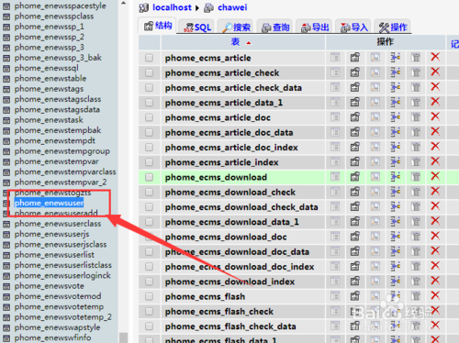Open structure icon for phome_ecms_article_check
Image resolution: width=459 pixels, height=343 pixels.
click(355, 72)
